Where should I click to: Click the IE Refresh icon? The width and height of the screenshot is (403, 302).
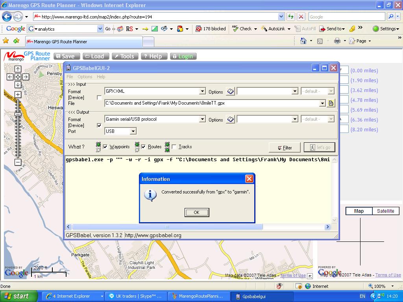pos(291,17)
